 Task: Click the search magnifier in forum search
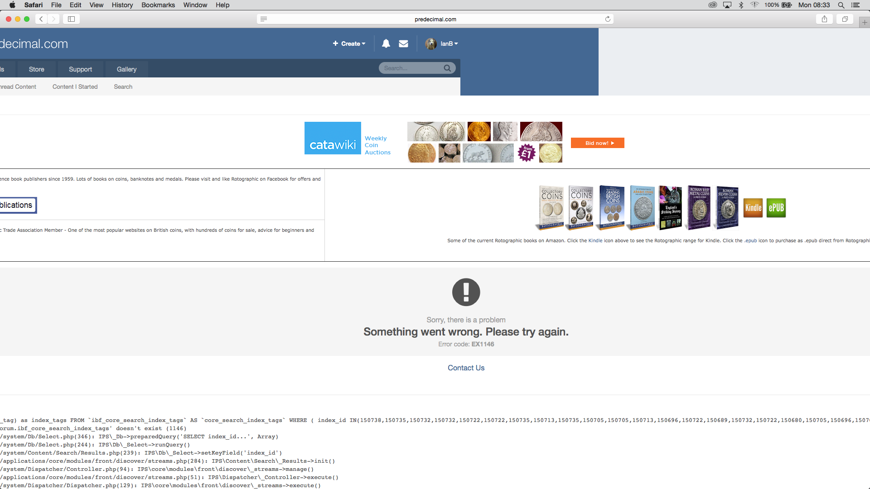pos(447,68)
